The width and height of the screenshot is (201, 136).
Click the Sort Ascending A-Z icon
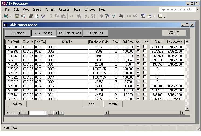click(x=87, y=16)
